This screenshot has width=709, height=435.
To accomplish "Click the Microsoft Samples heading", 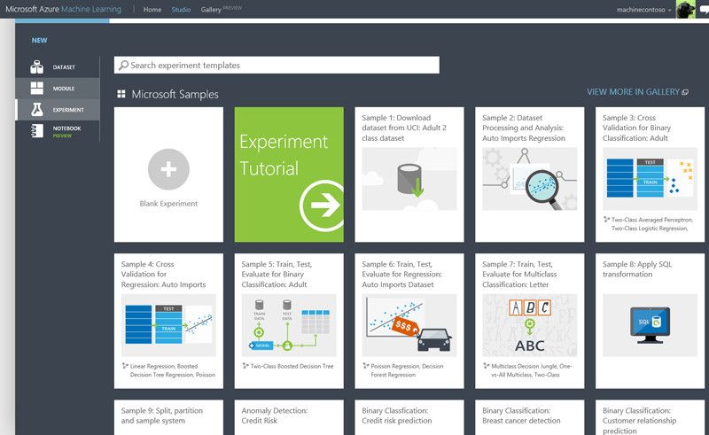I will tap(175, 94).
